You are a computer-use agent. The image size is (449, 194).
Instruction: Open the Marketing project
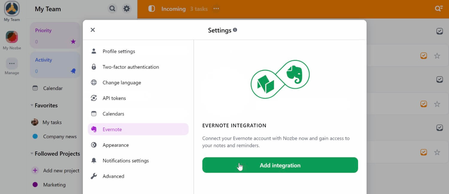55,185
